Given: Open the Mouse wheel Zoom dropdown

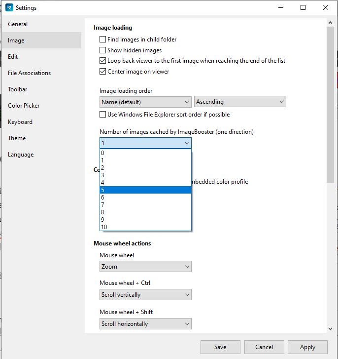Looking at the screenshot, I should 145,267.
